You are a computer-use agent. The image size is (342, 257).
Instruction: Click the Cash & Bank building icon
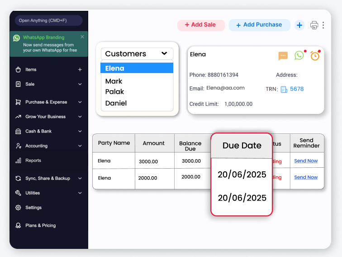coord(18,131)
